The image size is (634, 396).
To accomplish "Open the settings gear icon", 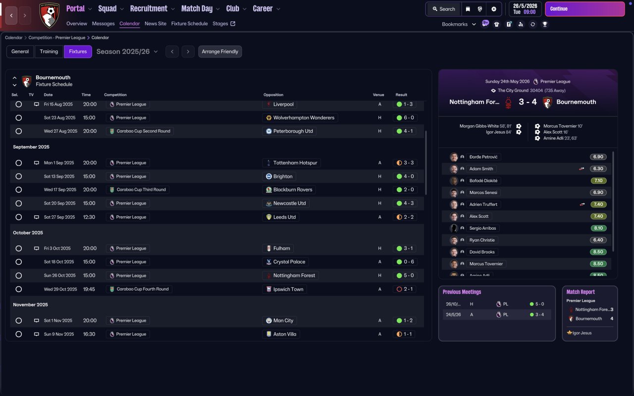I will click(x=494, y=9).
